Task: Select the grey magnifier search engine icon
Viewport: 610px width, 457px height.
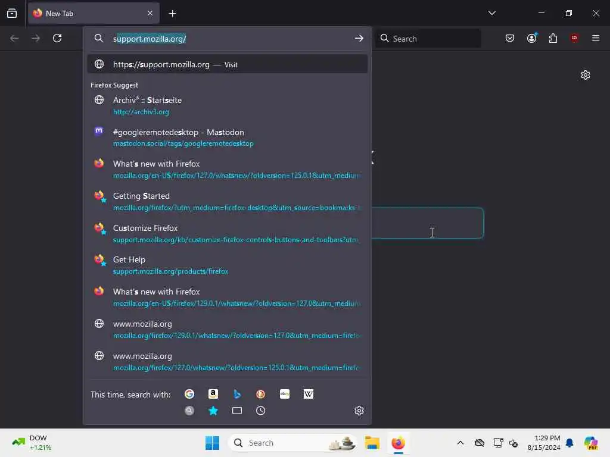Action: click(189, 411)
